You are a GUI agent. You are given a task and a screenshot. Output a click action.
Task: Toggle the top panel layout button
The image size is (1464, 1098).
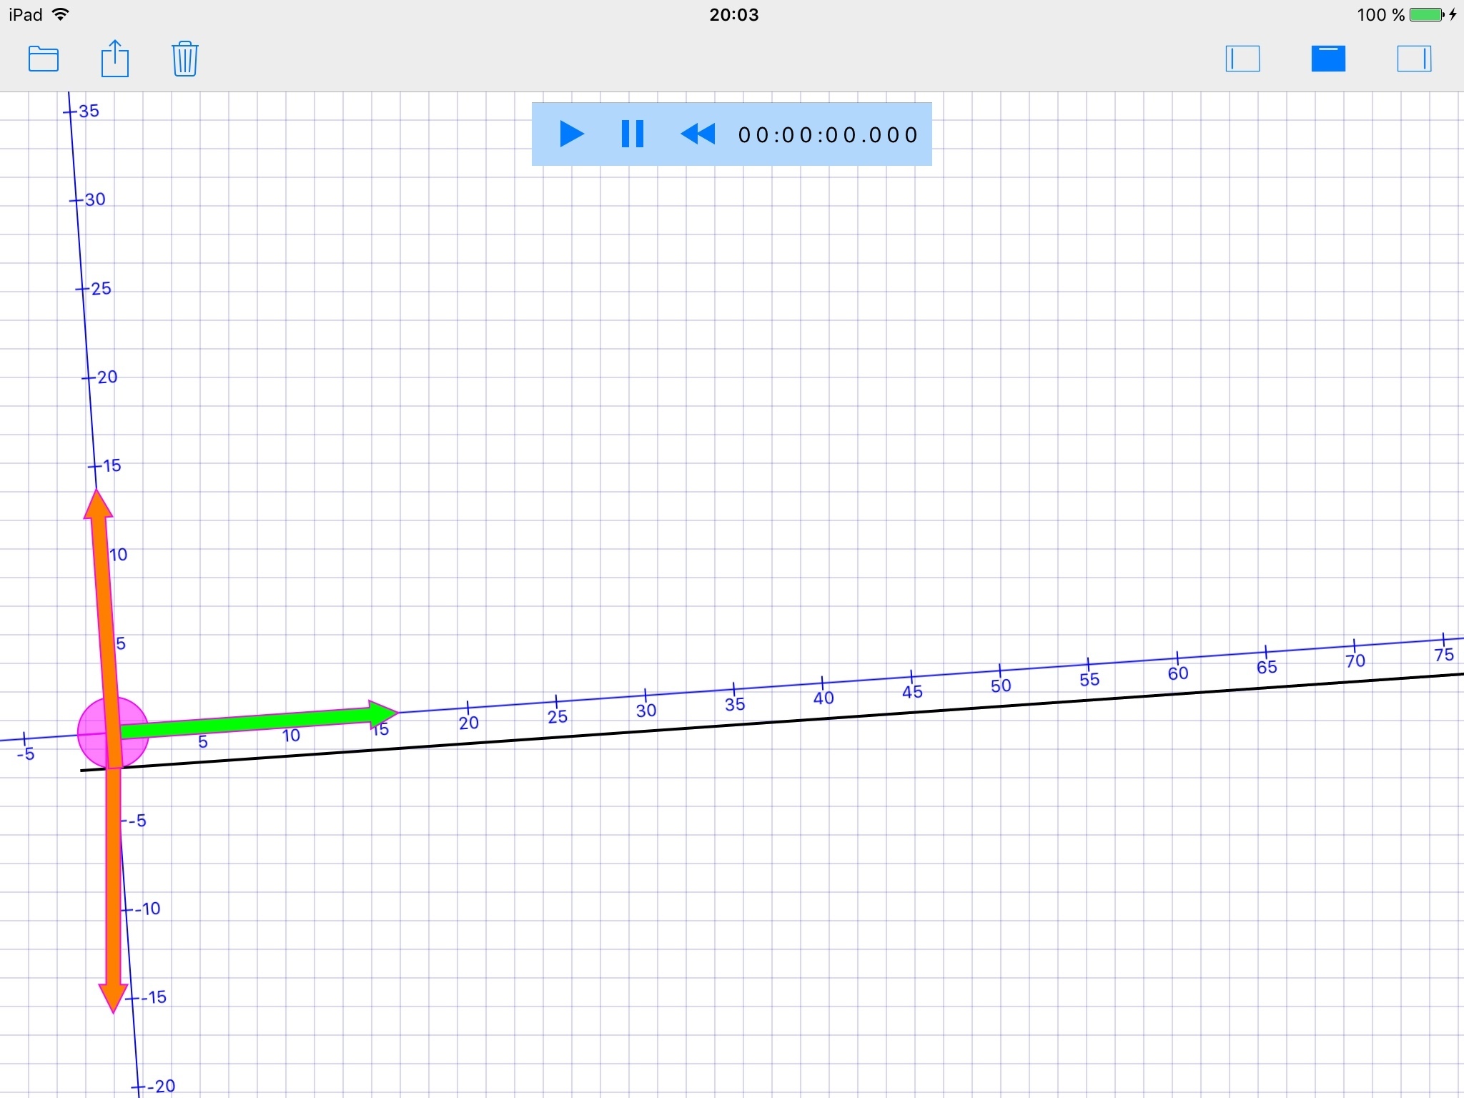tap(1328, 59)
